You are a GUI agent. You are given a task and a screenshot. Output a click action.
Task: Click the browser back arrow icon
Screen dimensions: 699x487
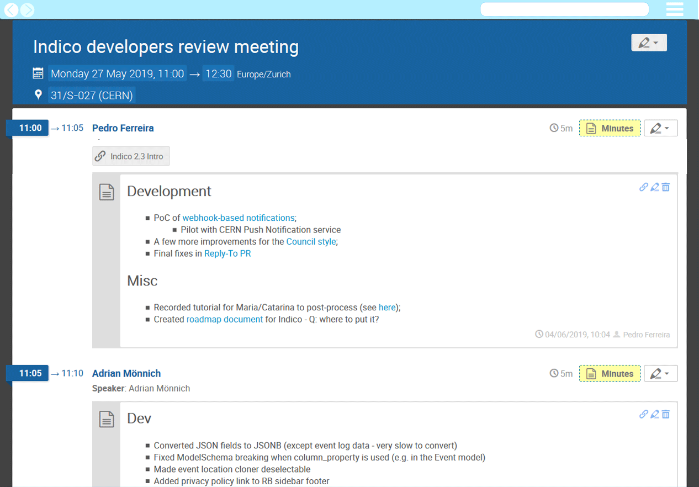pos(11,9)
